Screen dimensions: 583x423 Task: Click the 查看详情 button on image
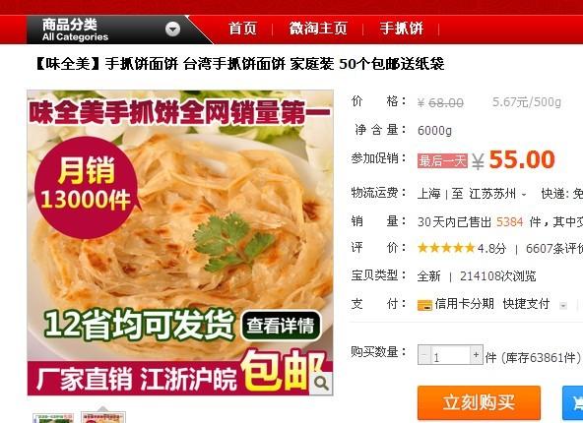[281, 326]
